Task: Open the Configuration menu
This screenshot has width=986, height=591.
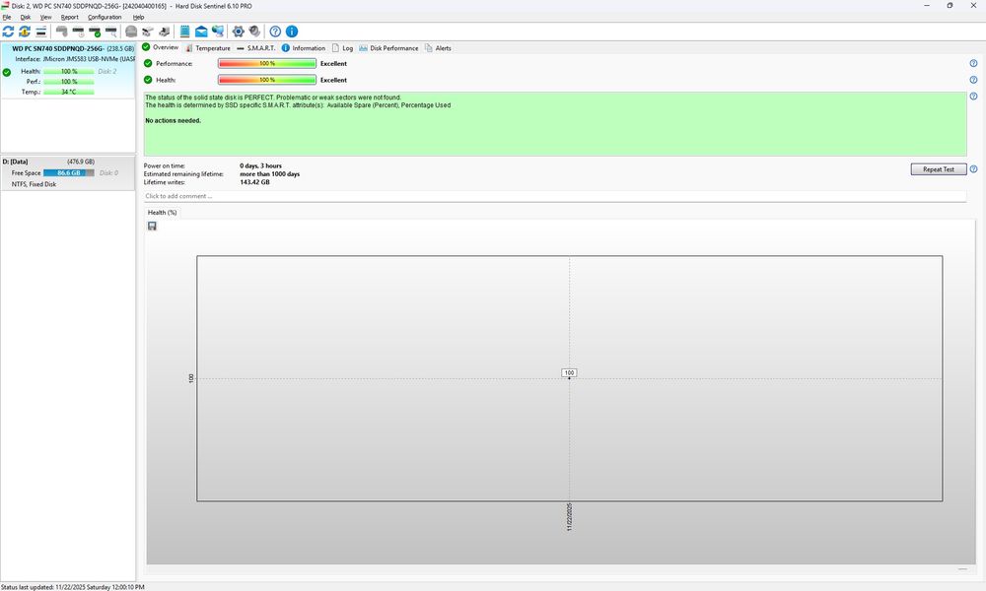Action: (x=105, y=17)
